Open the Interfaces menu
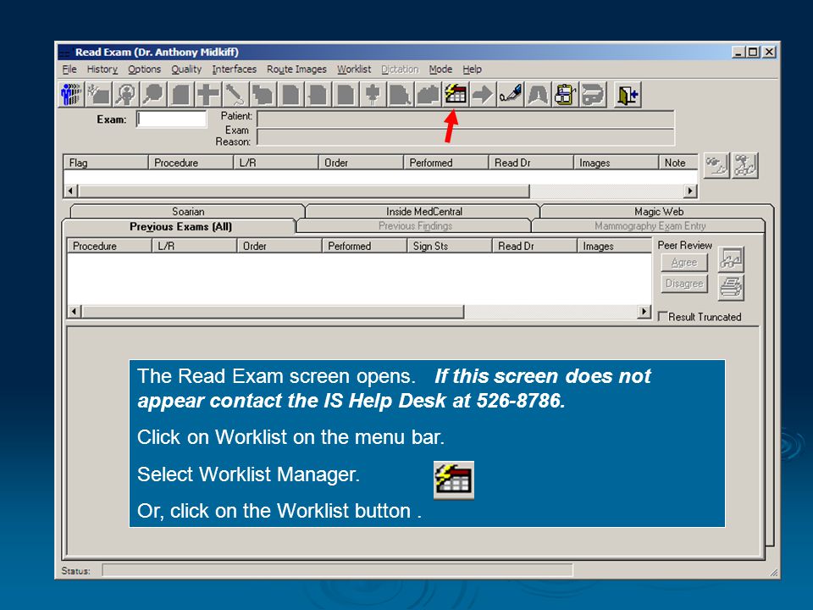 234,69
